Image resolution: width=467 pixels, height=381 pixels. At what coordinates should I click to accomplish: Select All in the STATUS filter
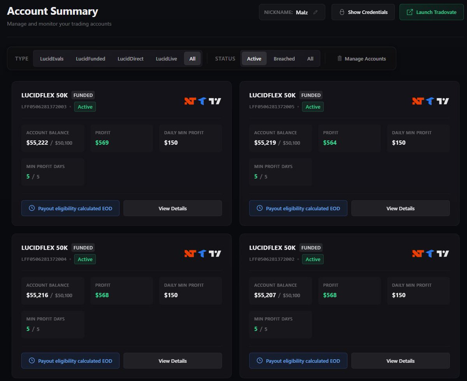[x=310, y=59]
